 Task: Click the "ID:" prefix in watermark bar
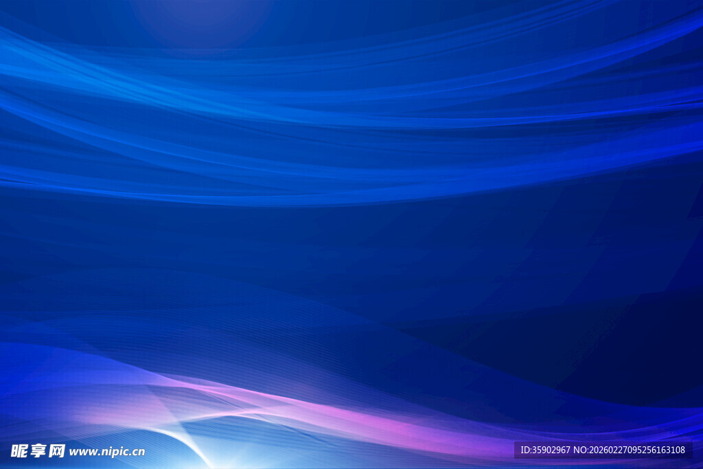525,450
